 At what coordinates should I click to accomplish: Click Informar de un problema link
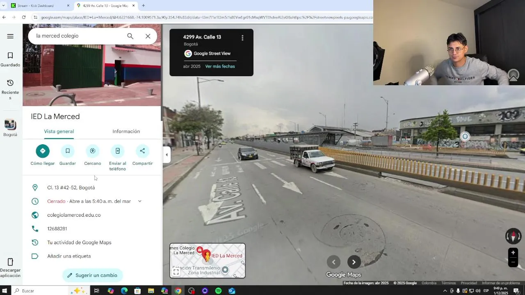point(501,283)
